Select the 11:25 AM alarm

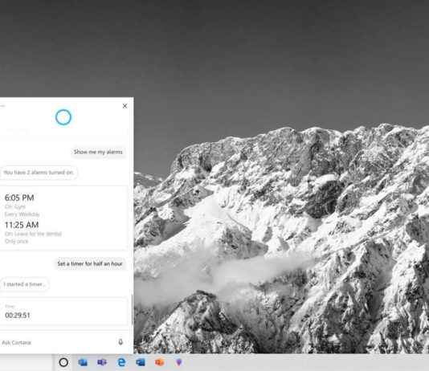click(x=22, y=225)
